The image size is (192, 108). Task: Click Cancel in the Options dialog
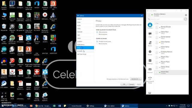click(131, 84)
